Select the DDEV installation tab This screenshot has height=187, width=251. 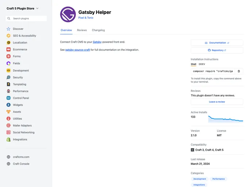pyautogui.click(x=202, y=64)
